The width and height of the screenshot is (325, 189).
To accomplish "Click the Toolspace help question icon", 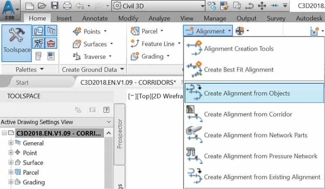I will pyautogui.click(x=106, y=109).
